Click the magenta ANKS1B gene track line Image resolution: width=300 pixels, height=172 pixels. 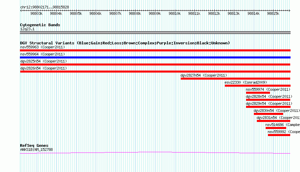(x=155, y=153)
